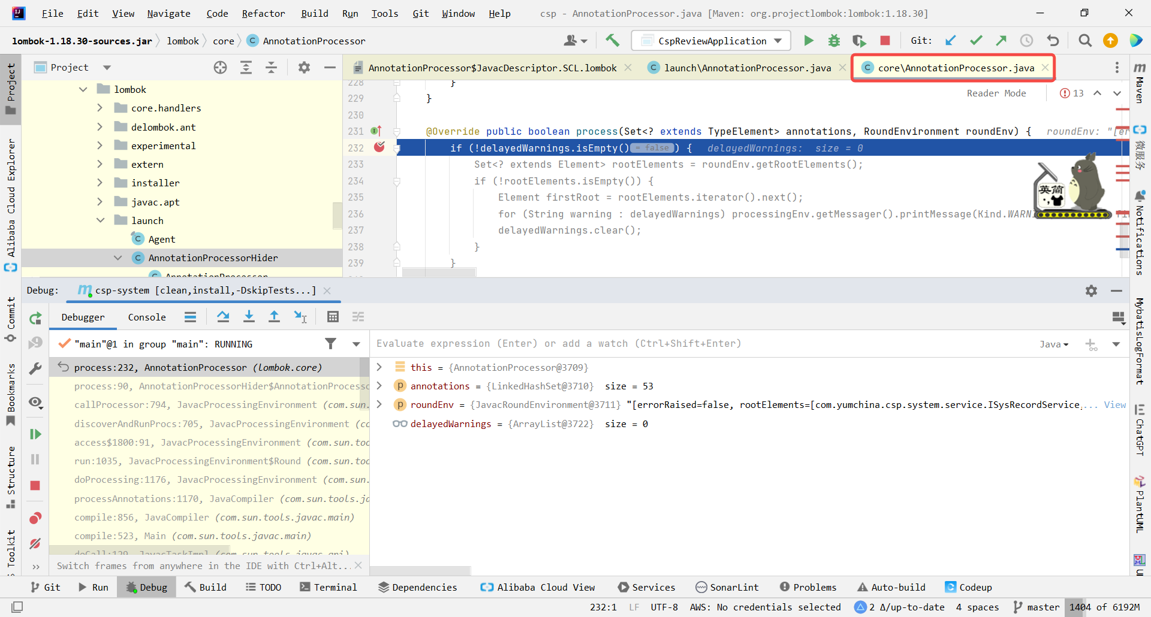This screenshot has width=1151, height=617.
Task: Toggle breakpoint on line 232
Action: [379, 147]
